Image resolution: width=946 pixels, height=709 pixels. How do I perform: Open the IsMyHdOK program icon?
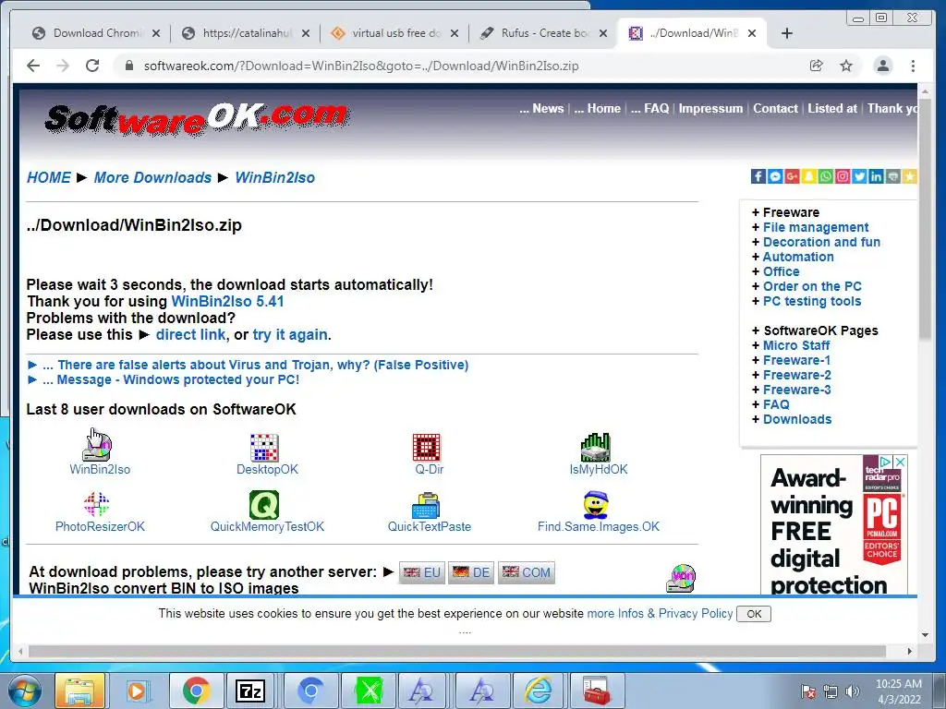[x=596, y=448]
